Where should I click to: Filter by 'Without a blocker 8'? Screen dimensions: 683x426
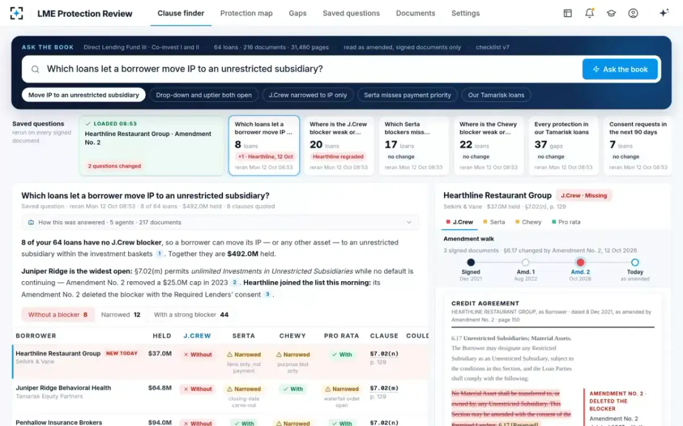pos(58,315)
